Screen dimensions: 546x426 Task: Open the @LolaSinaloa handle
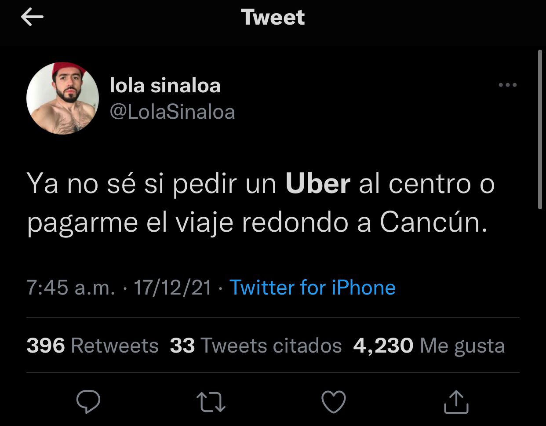tap(172, 112)
